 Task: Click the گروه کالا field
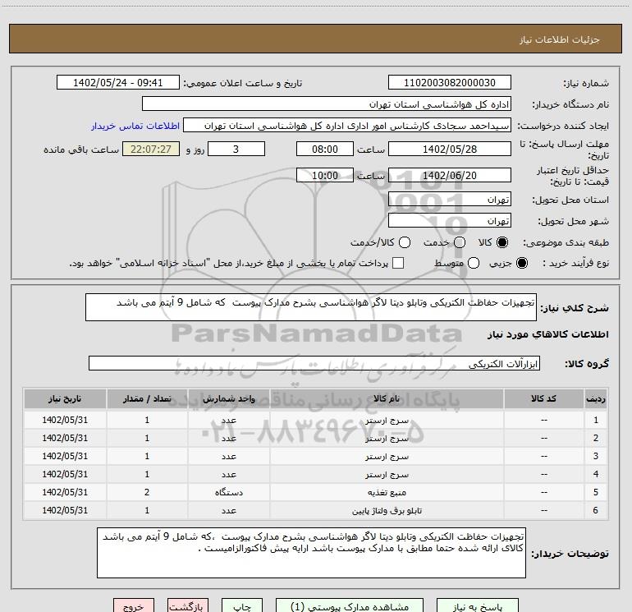(314, 363)
